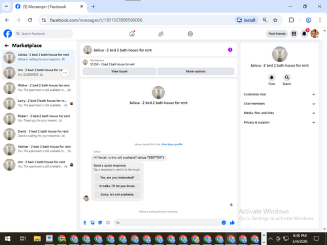Open the Facebook logo home link

(x=8, y=34)
